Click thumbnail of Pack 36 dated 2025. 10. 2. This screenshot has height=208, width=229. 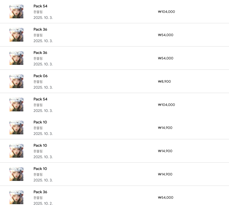point(16,197)
